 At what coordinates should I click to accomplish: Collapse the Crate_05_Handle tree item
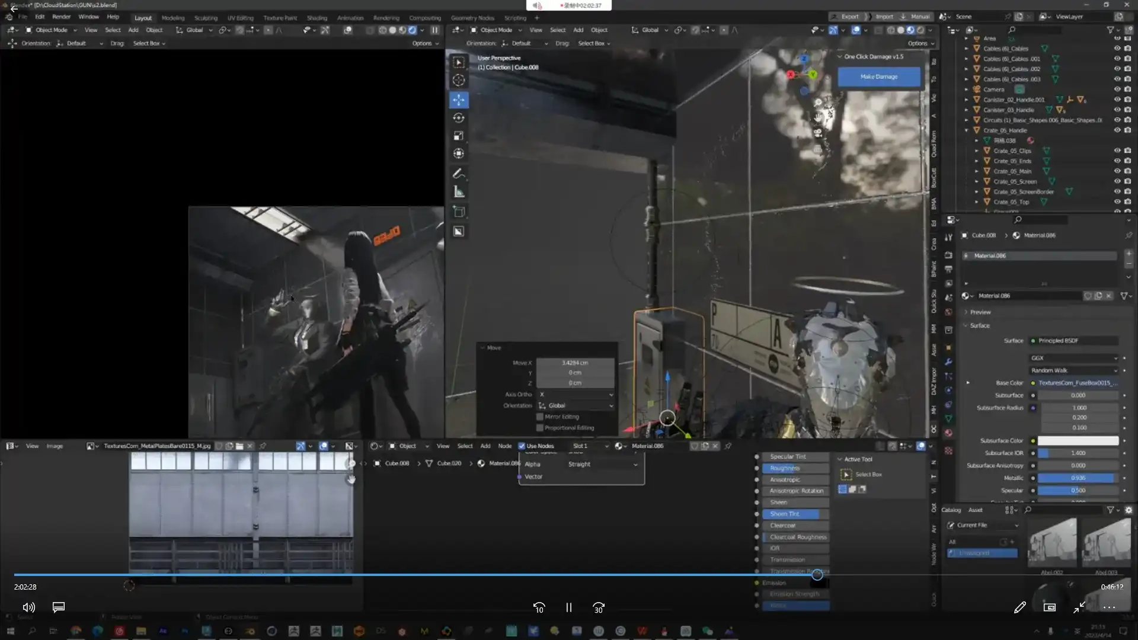coord(967,130)
